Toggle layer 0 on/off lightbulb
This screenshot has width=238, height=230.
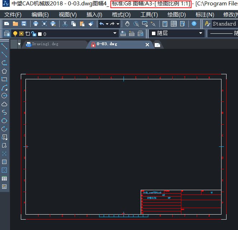click(15, 33)
